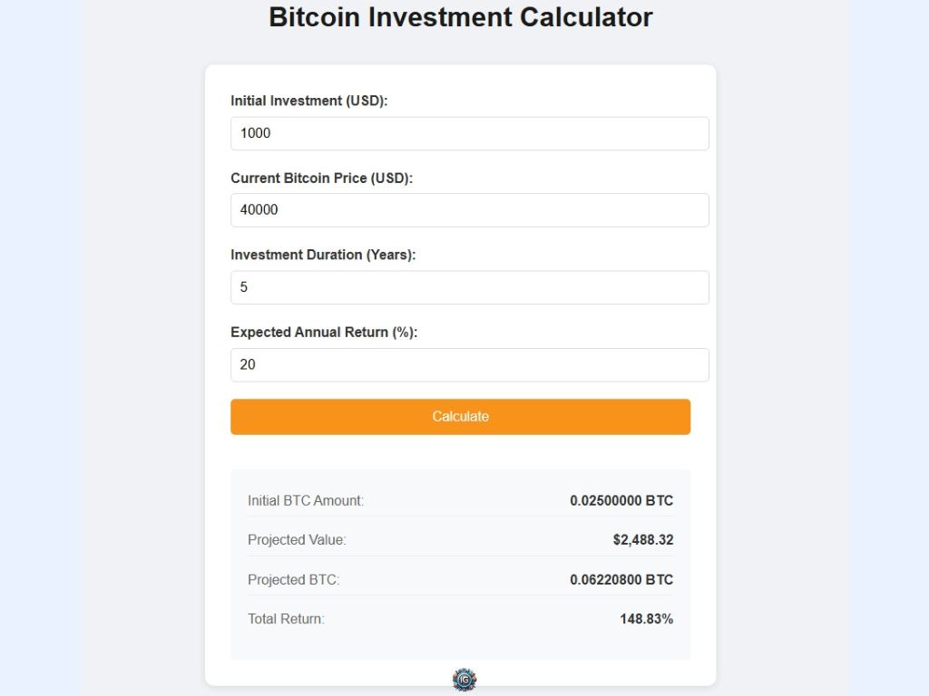Viewport: 929px width, 696px height.
Task: Click the Bitcoin Investment Calculator title
Action: pyautogui.click(x=460, y=16)
